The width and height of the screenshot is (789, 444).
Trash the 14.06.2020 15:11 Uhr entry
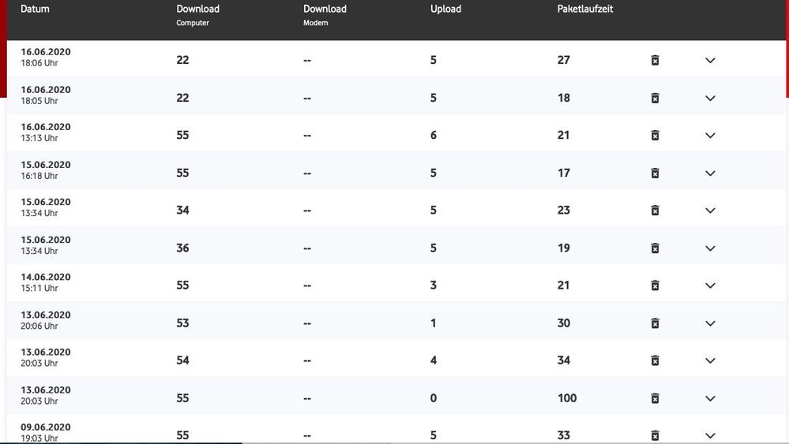pyautogui.click(x=655, y=285)
